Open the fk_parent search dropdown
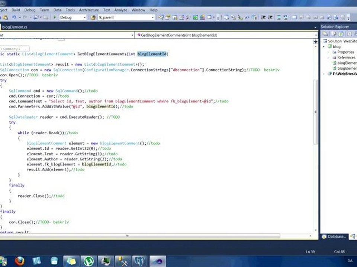 point(153,17)
